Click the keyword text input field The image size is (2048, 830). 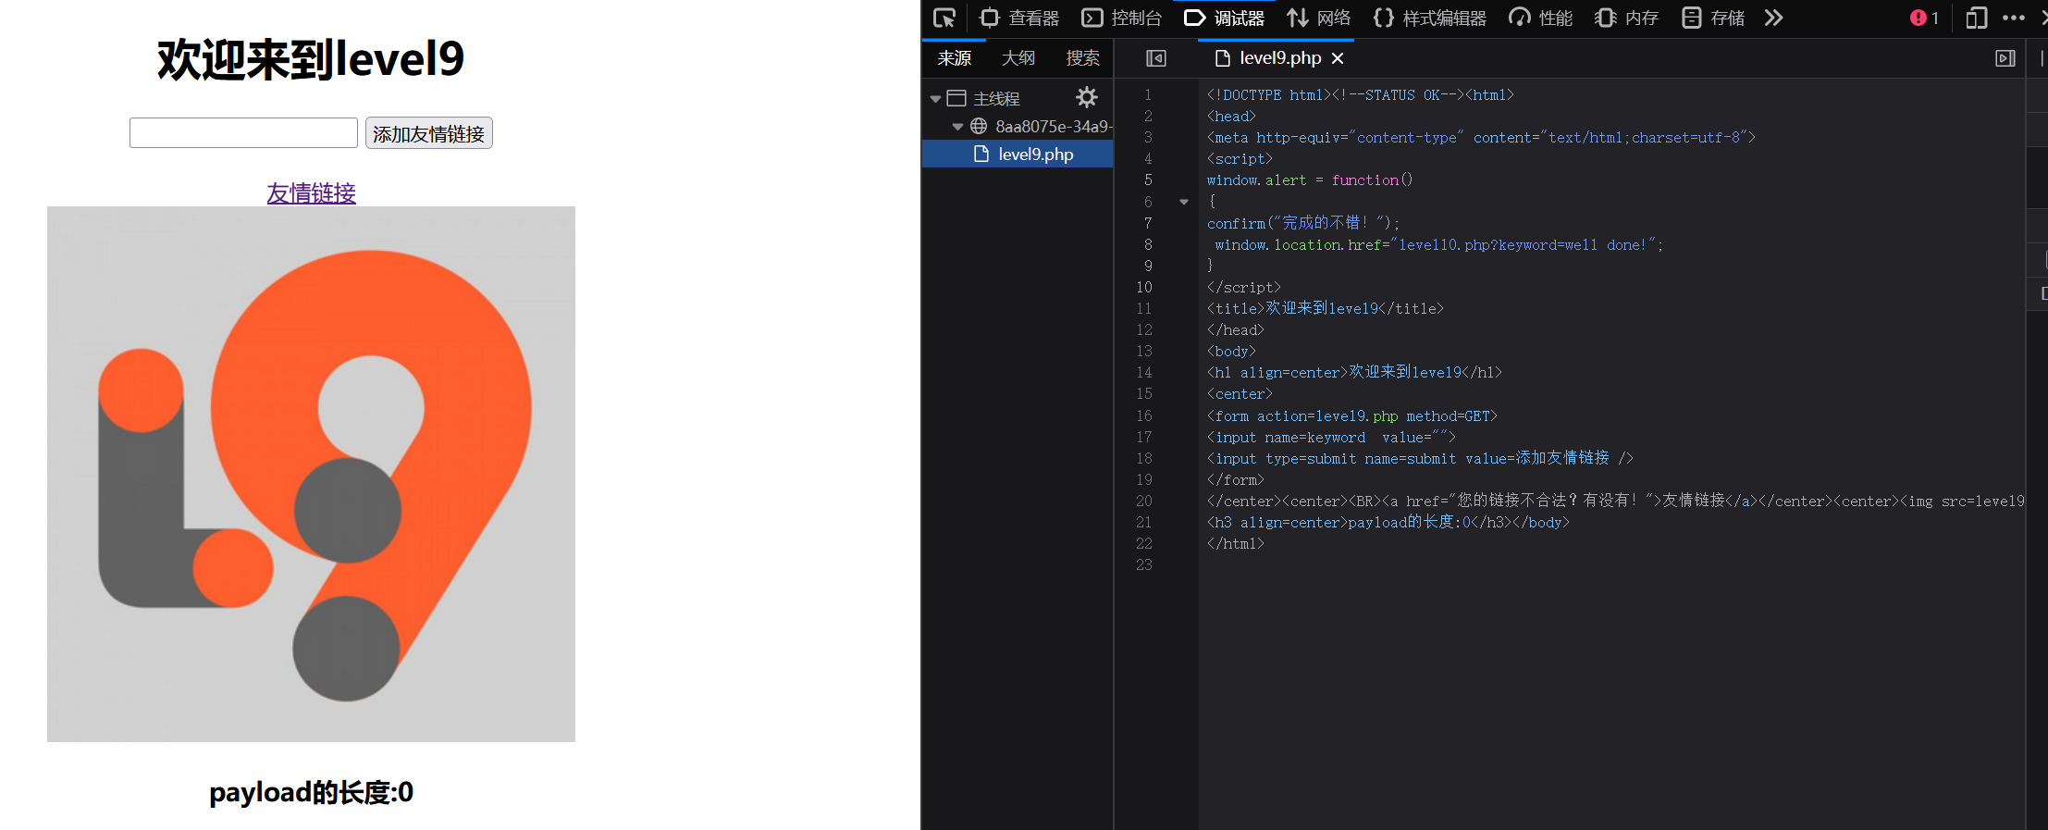(x=243, y=133)
